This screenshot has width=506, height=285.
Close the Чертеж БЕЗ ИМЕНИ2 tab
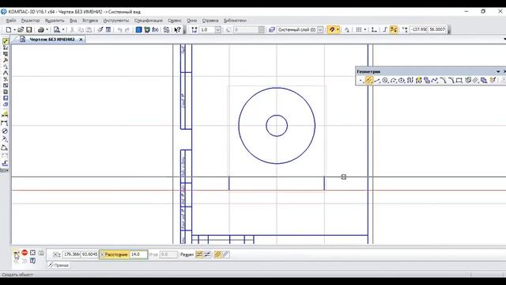(81, 40)
